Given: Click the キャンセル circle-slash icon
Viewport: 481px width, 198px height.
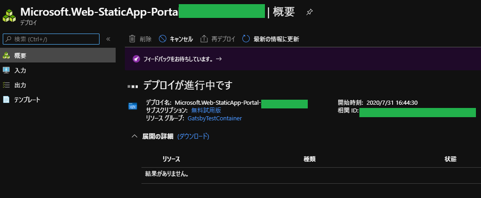Looking at the screenshot, I should (x=163, y=39).
